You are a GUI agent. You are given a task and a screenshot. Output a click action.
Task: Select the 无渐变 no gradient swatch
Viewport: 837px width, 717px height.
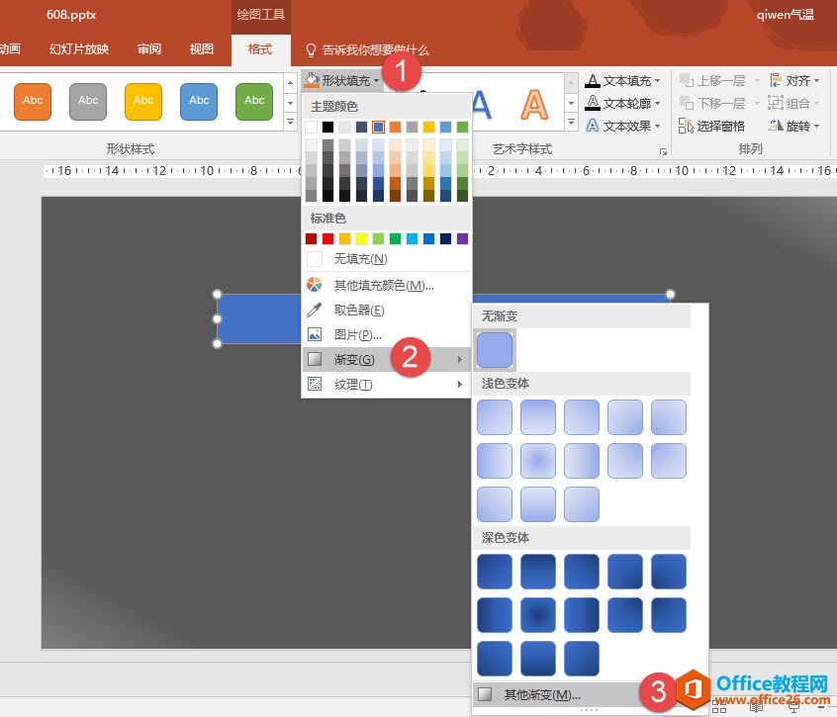(x=495, y=350)
